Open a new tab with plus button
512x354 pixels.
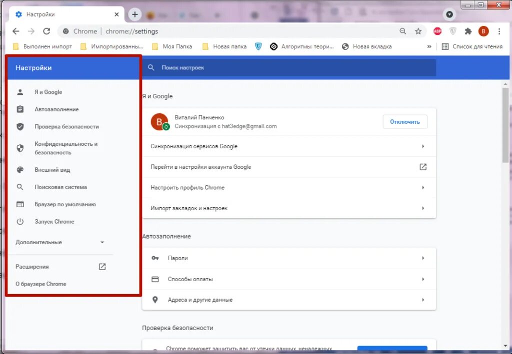pyautogui.click(x=135, y=14)
